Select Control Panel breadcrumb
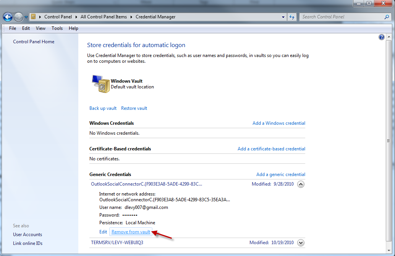 point(58,17)
